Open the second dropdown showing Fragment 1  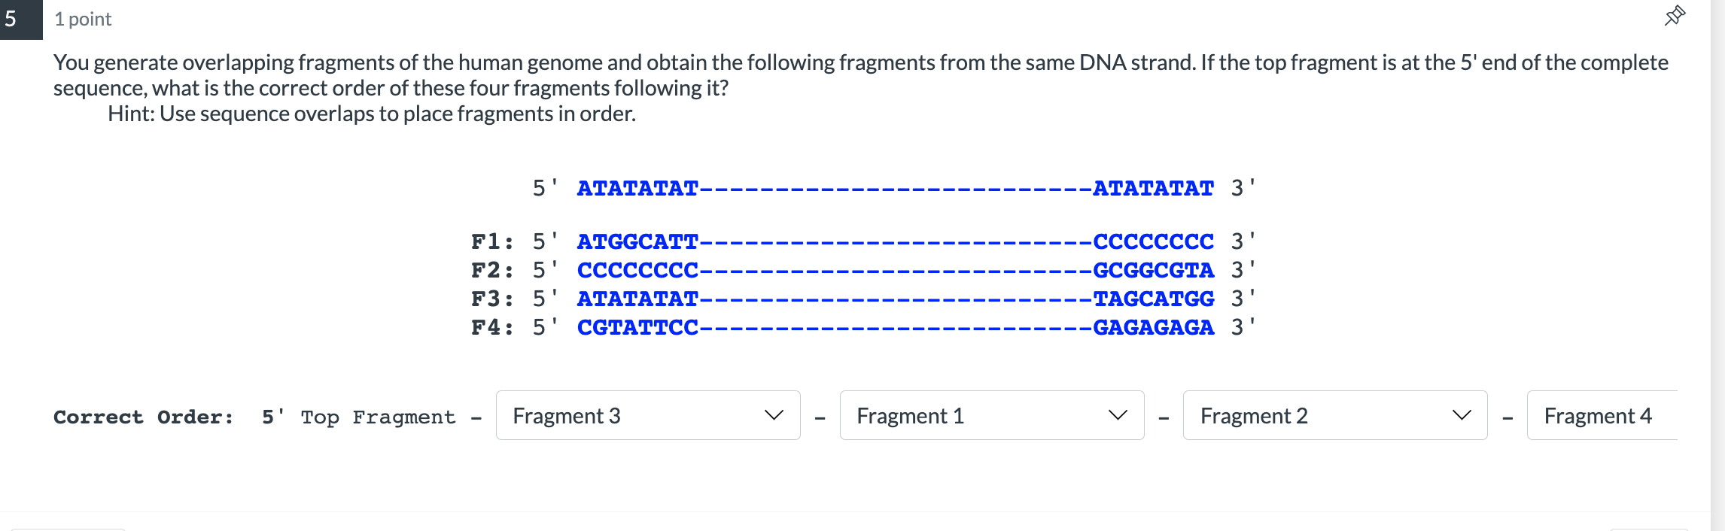[992, 415]
